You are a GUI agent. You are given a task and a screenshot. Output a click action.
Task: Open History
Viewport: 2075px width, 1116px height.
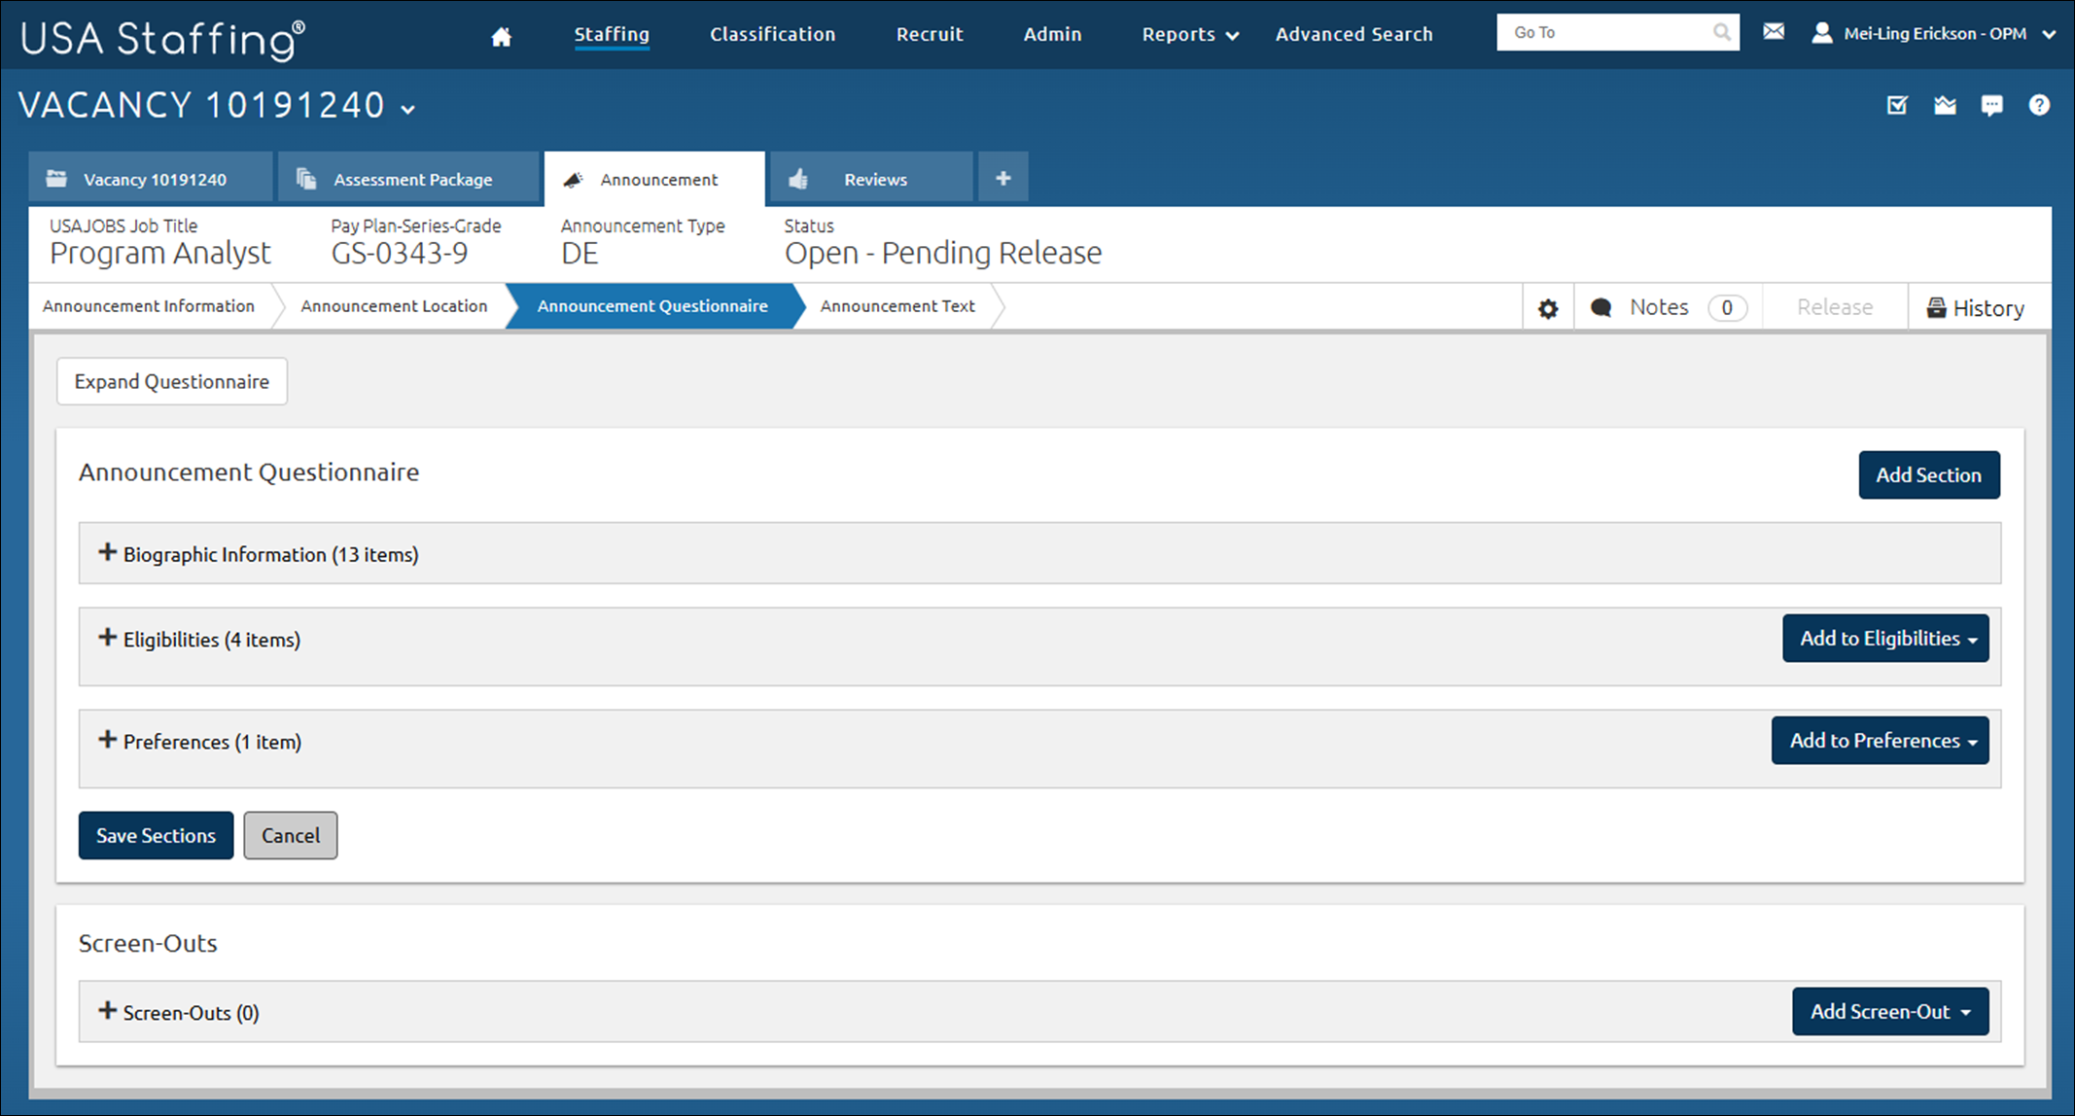pos(1978,308)
